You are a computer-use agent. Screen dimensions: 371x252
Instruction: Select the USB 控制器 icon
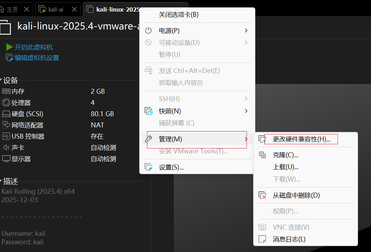click(x=6, y=136)
